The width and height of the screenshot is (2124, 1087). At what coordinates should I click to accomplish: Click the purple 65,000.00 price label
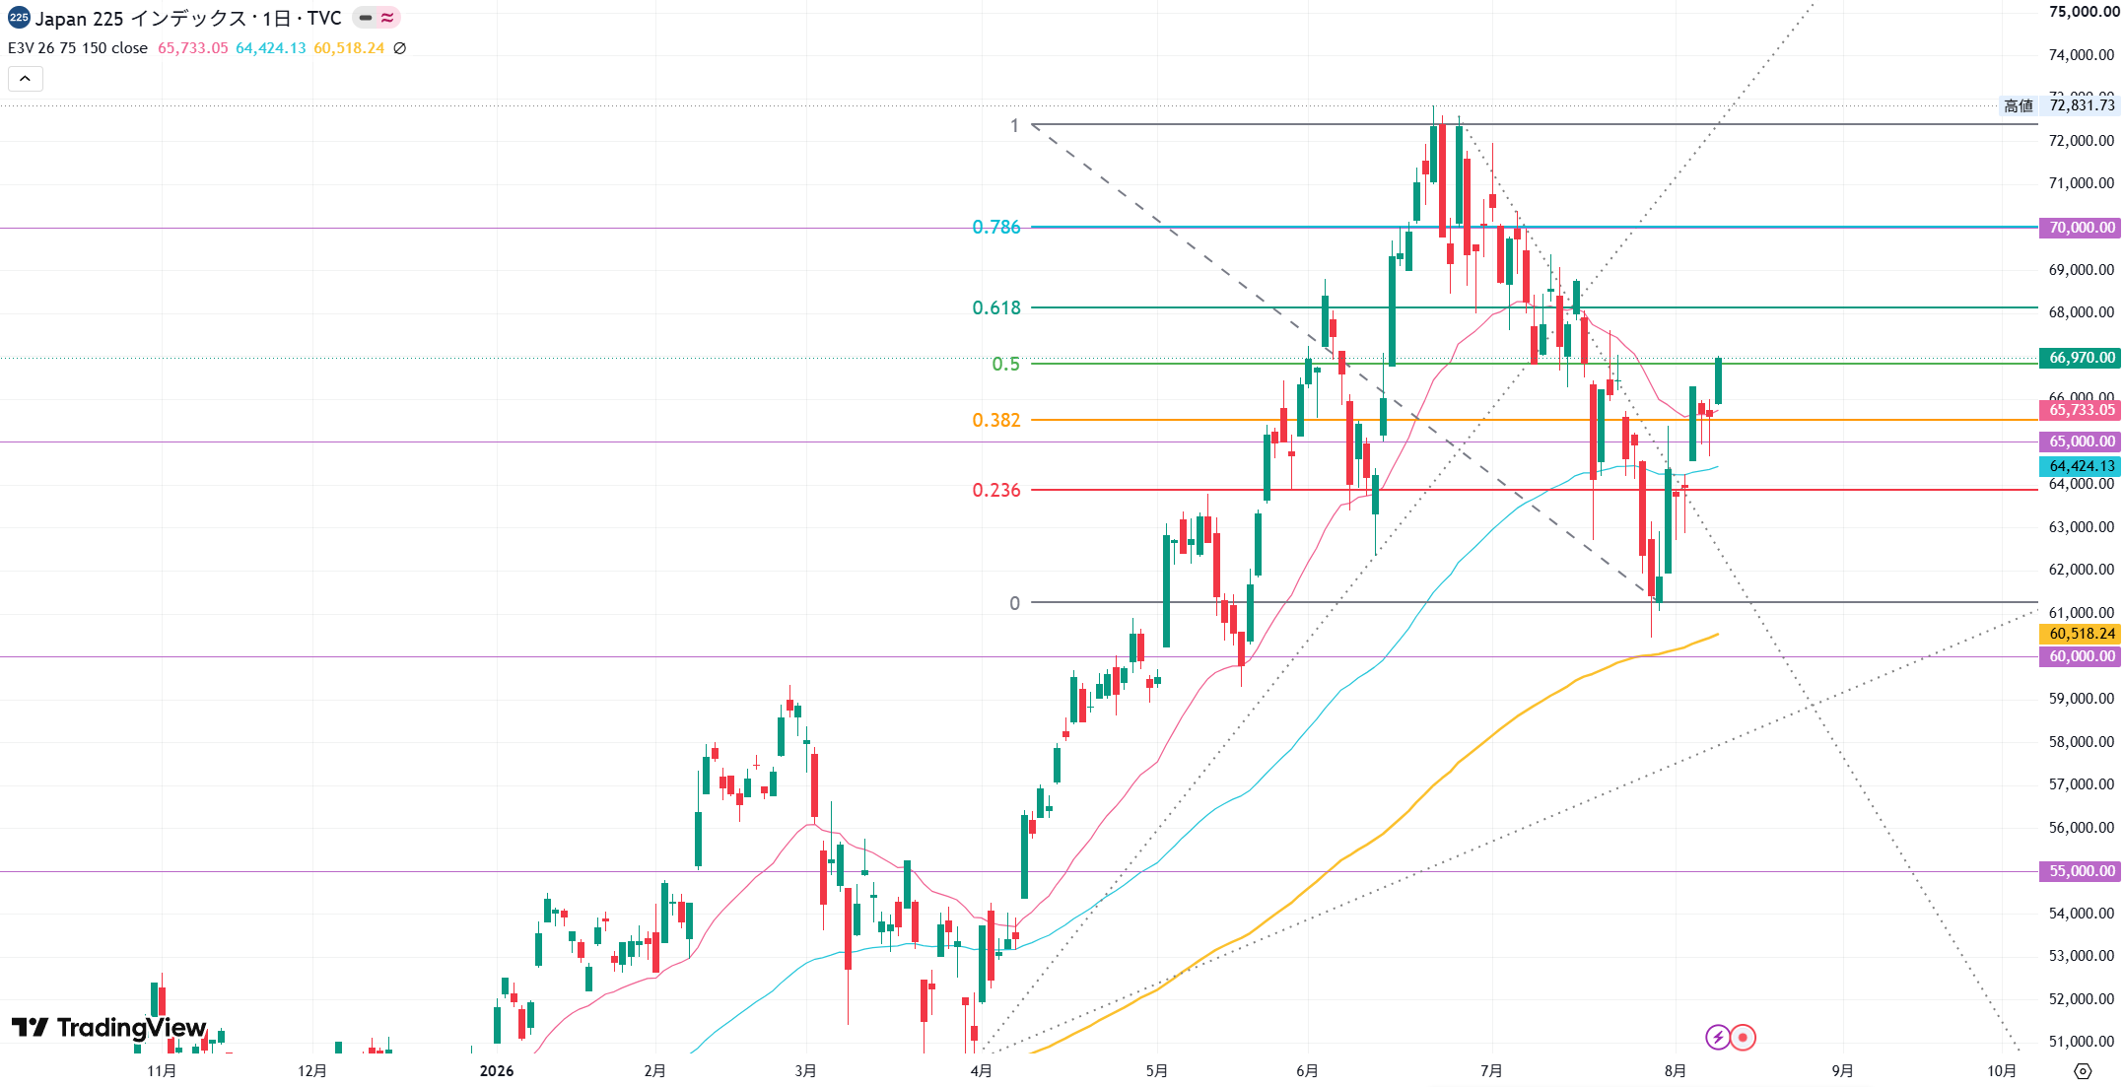click(x=2082, y=442)
